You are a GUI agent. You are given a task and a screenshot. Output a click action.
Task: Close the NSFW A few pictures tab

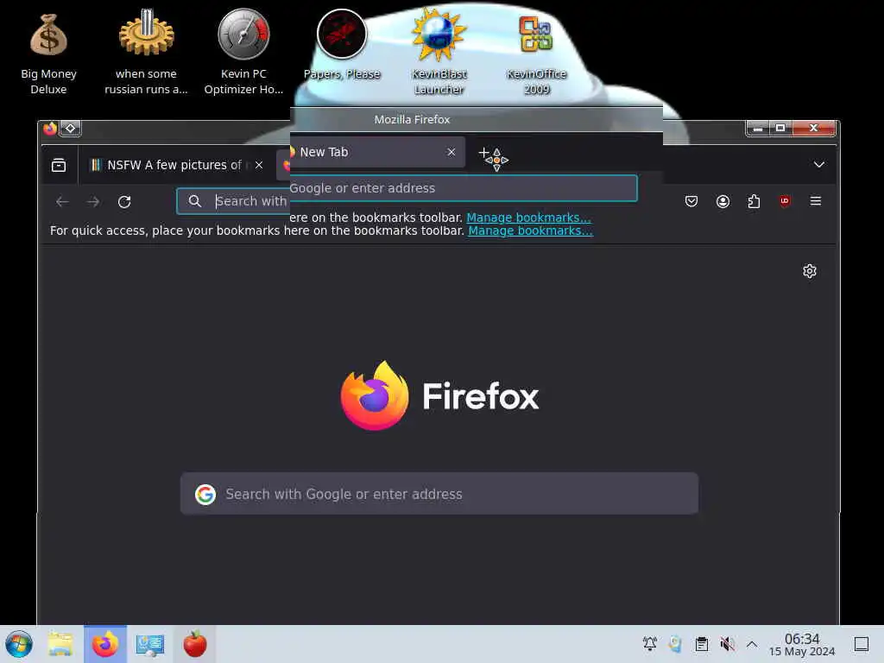(x=259, y=165)
